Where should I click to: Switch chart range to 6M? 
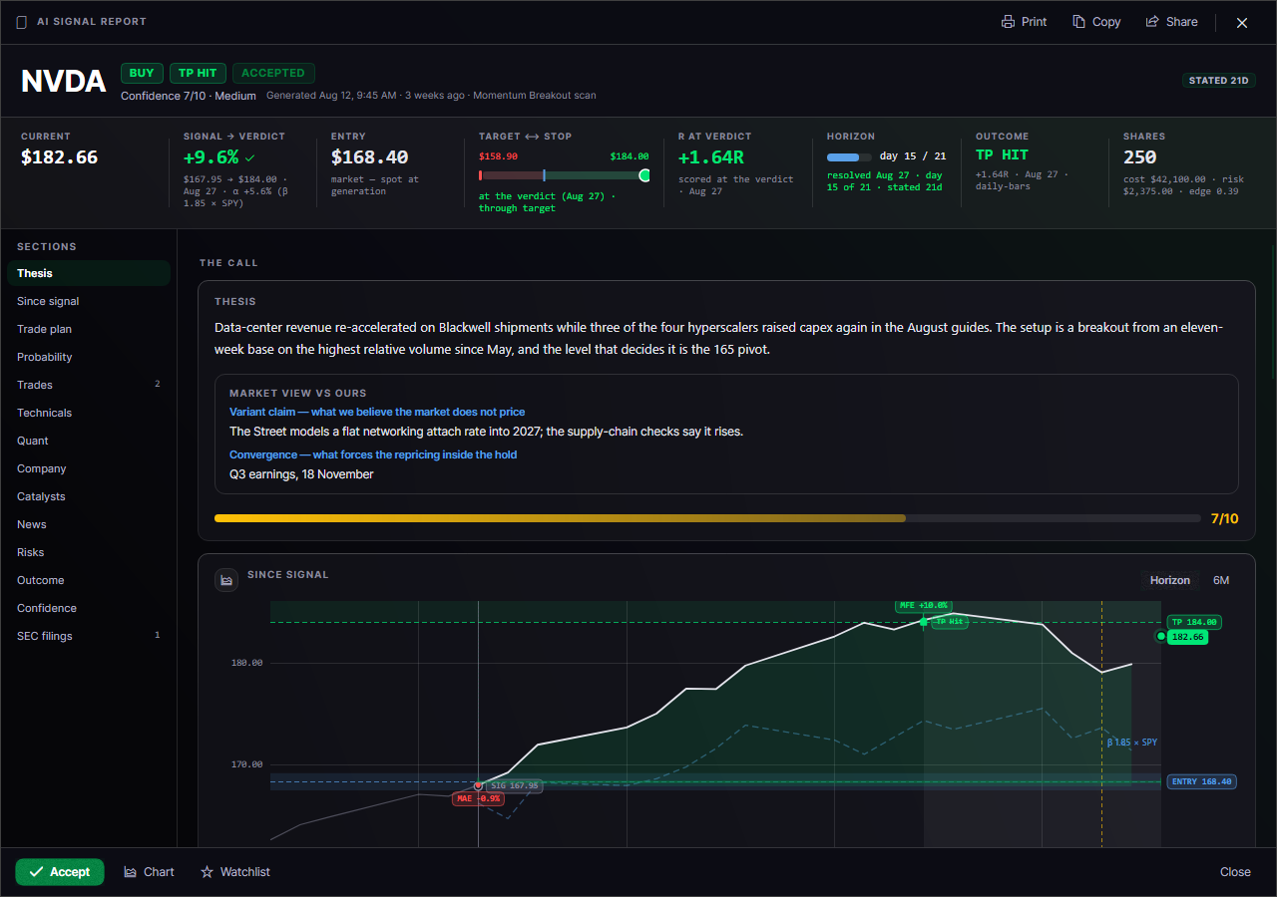(1221, 580)
